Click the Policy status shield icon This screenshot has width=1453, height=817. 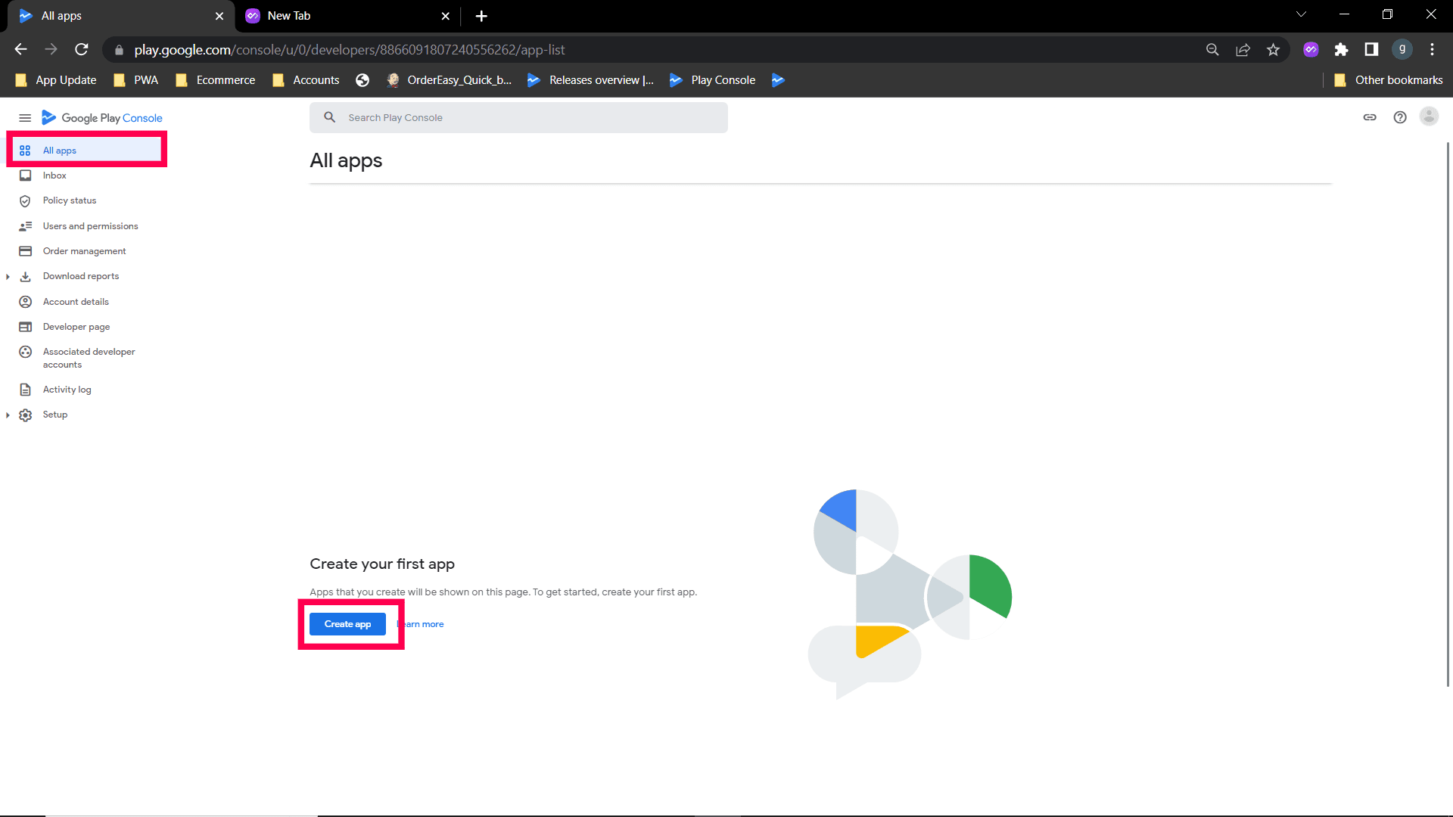coord(25,201)
